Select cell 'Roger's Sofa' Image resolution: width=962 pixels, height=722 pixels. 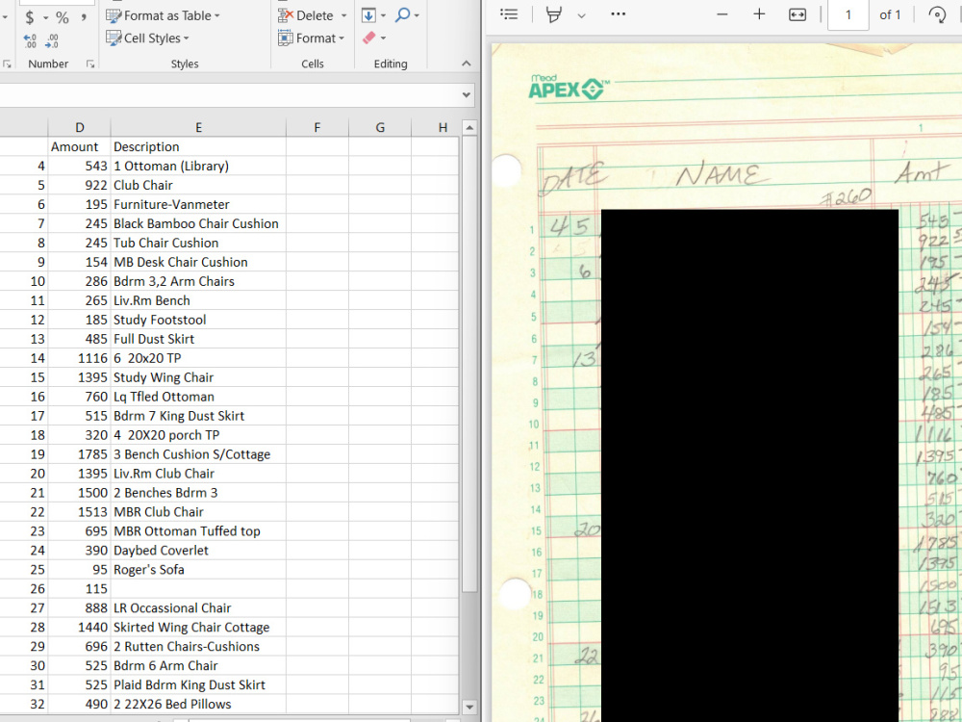pyautogui.click(x=199, y=570)
